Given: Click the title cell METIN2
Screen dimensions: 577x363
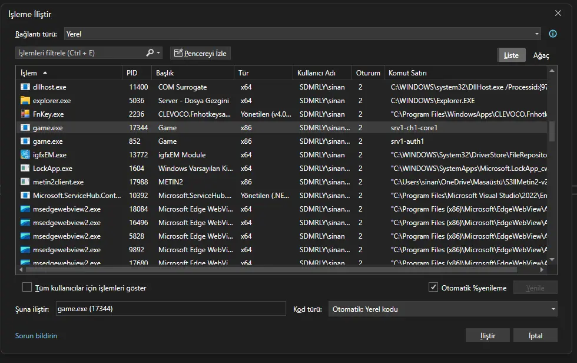Looking at the screenshot, I should coord(170,182).
